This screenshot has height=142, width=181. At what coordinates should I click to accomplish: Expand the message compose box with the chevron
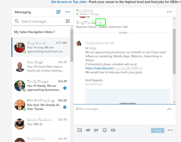[169, 109]
